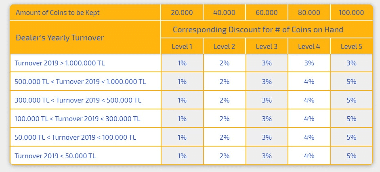Viewport: 380px width, 172px height.
Task: Select the Turnover 2019 > 1.000.000 TL row label
Action: (x=60, y=63)
